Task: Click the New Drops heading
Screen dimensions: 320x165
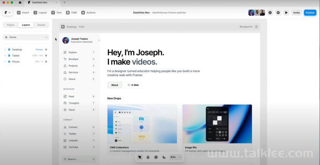Action: [114, 98]
